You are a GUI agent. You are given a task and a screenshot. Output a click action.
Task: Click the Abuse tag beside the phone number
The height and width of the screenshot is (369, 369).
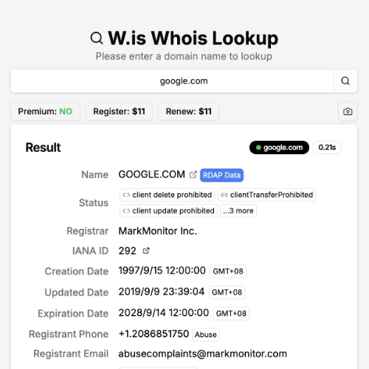tap(206, 334)
